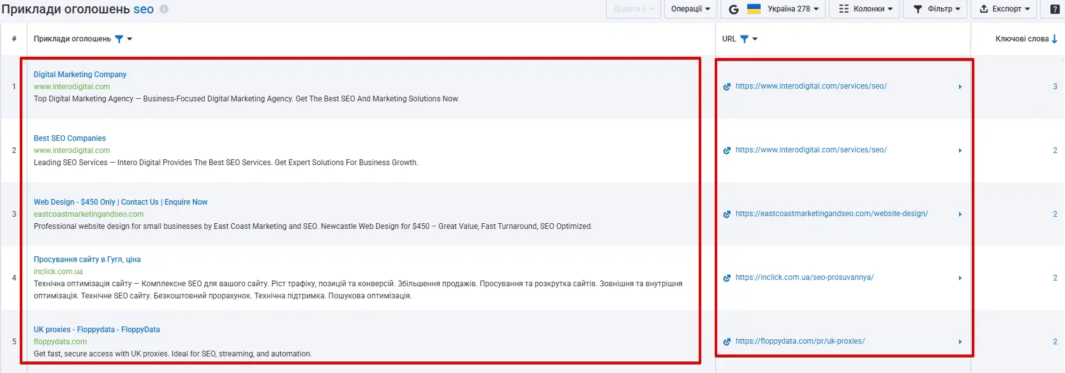The height and width of the screenshot is (373, 1065).
Task: Click external link icon for floppydata.com URL
Action: [727, 342]
